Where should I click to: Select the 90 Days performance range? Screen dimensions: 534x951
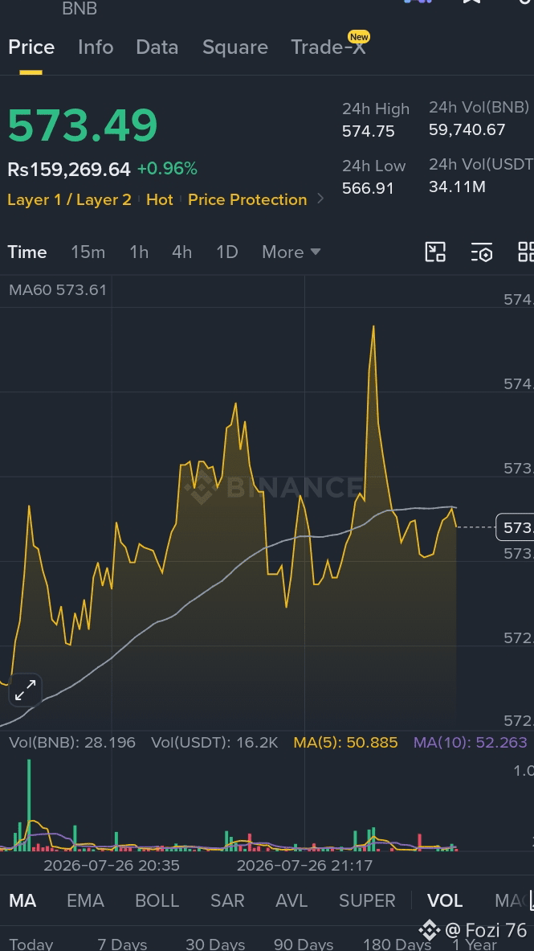[x=304, y=945]
